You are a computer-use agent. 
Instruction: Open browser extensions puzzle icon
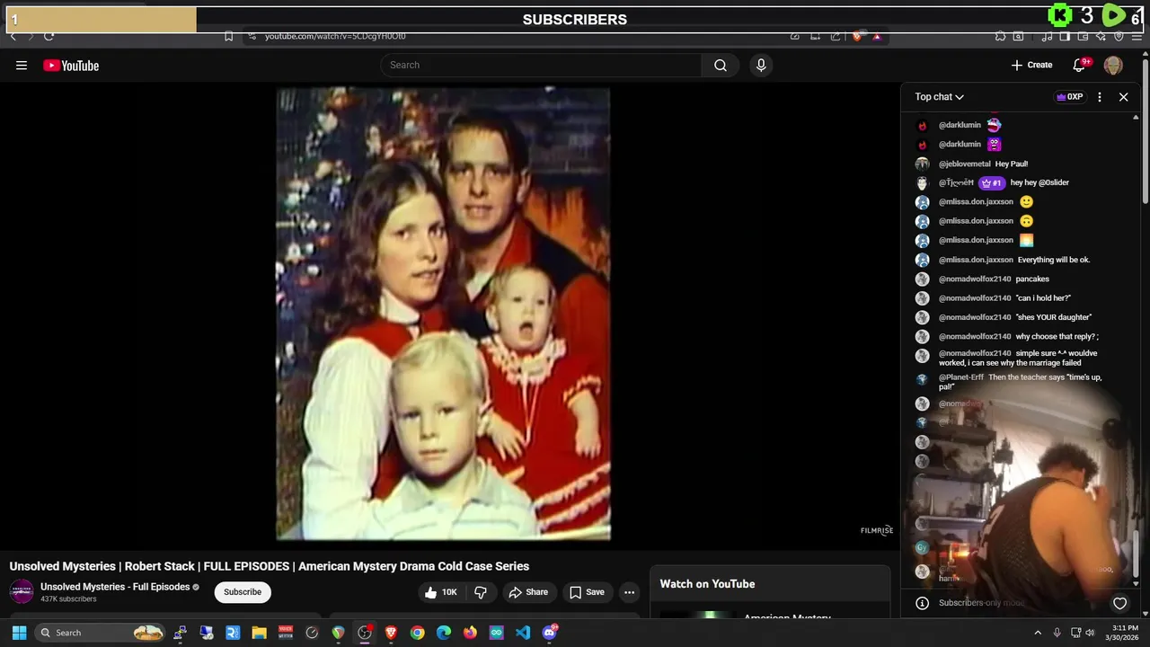1000,36
